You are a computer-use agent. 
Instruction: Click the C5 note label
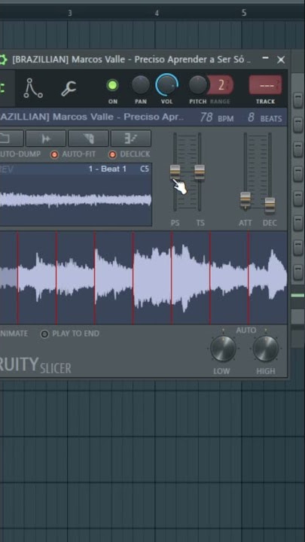pyautogui.click(x=145, y=169)
